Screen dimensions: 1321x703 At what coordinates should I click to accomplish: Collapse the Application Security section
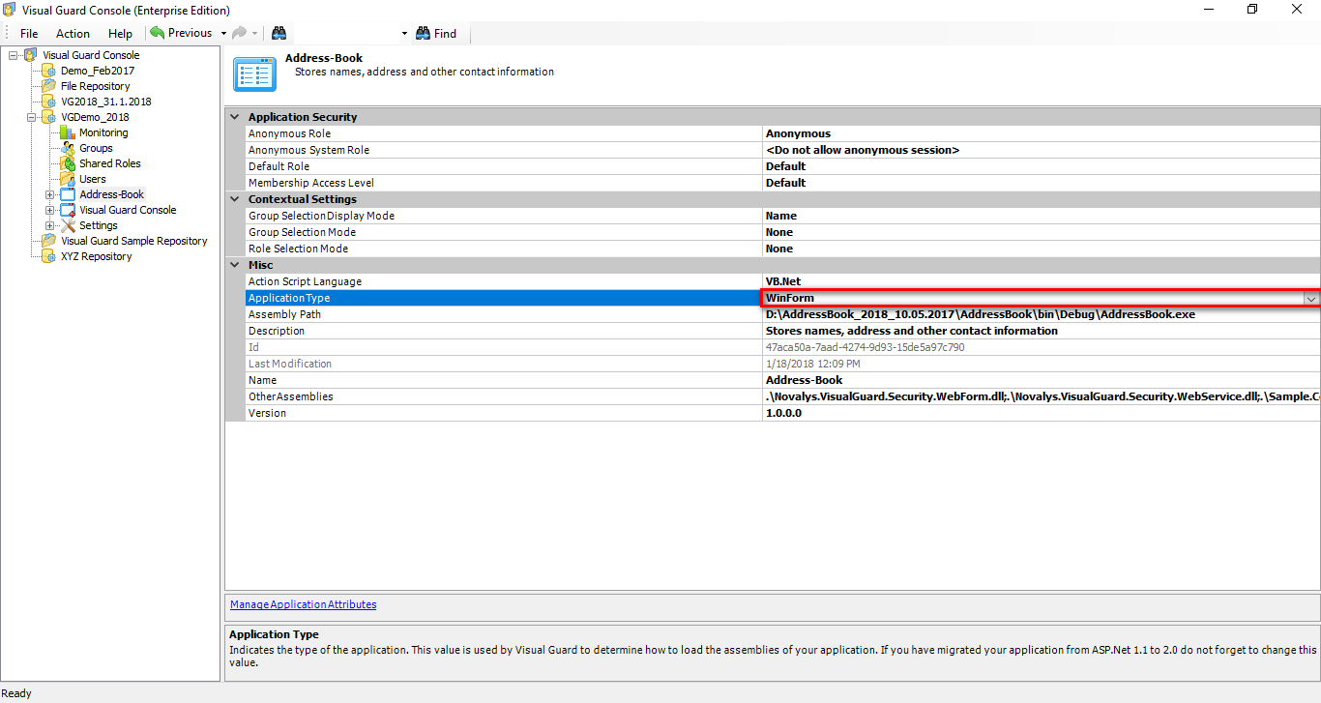[x=234, y=116]
